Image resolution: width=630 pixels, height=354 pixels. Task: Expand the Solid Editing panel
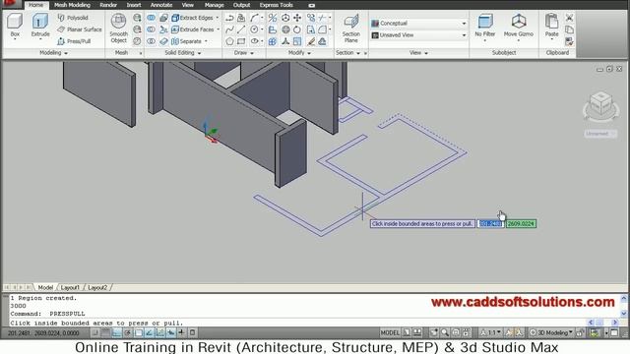point(183,52)
